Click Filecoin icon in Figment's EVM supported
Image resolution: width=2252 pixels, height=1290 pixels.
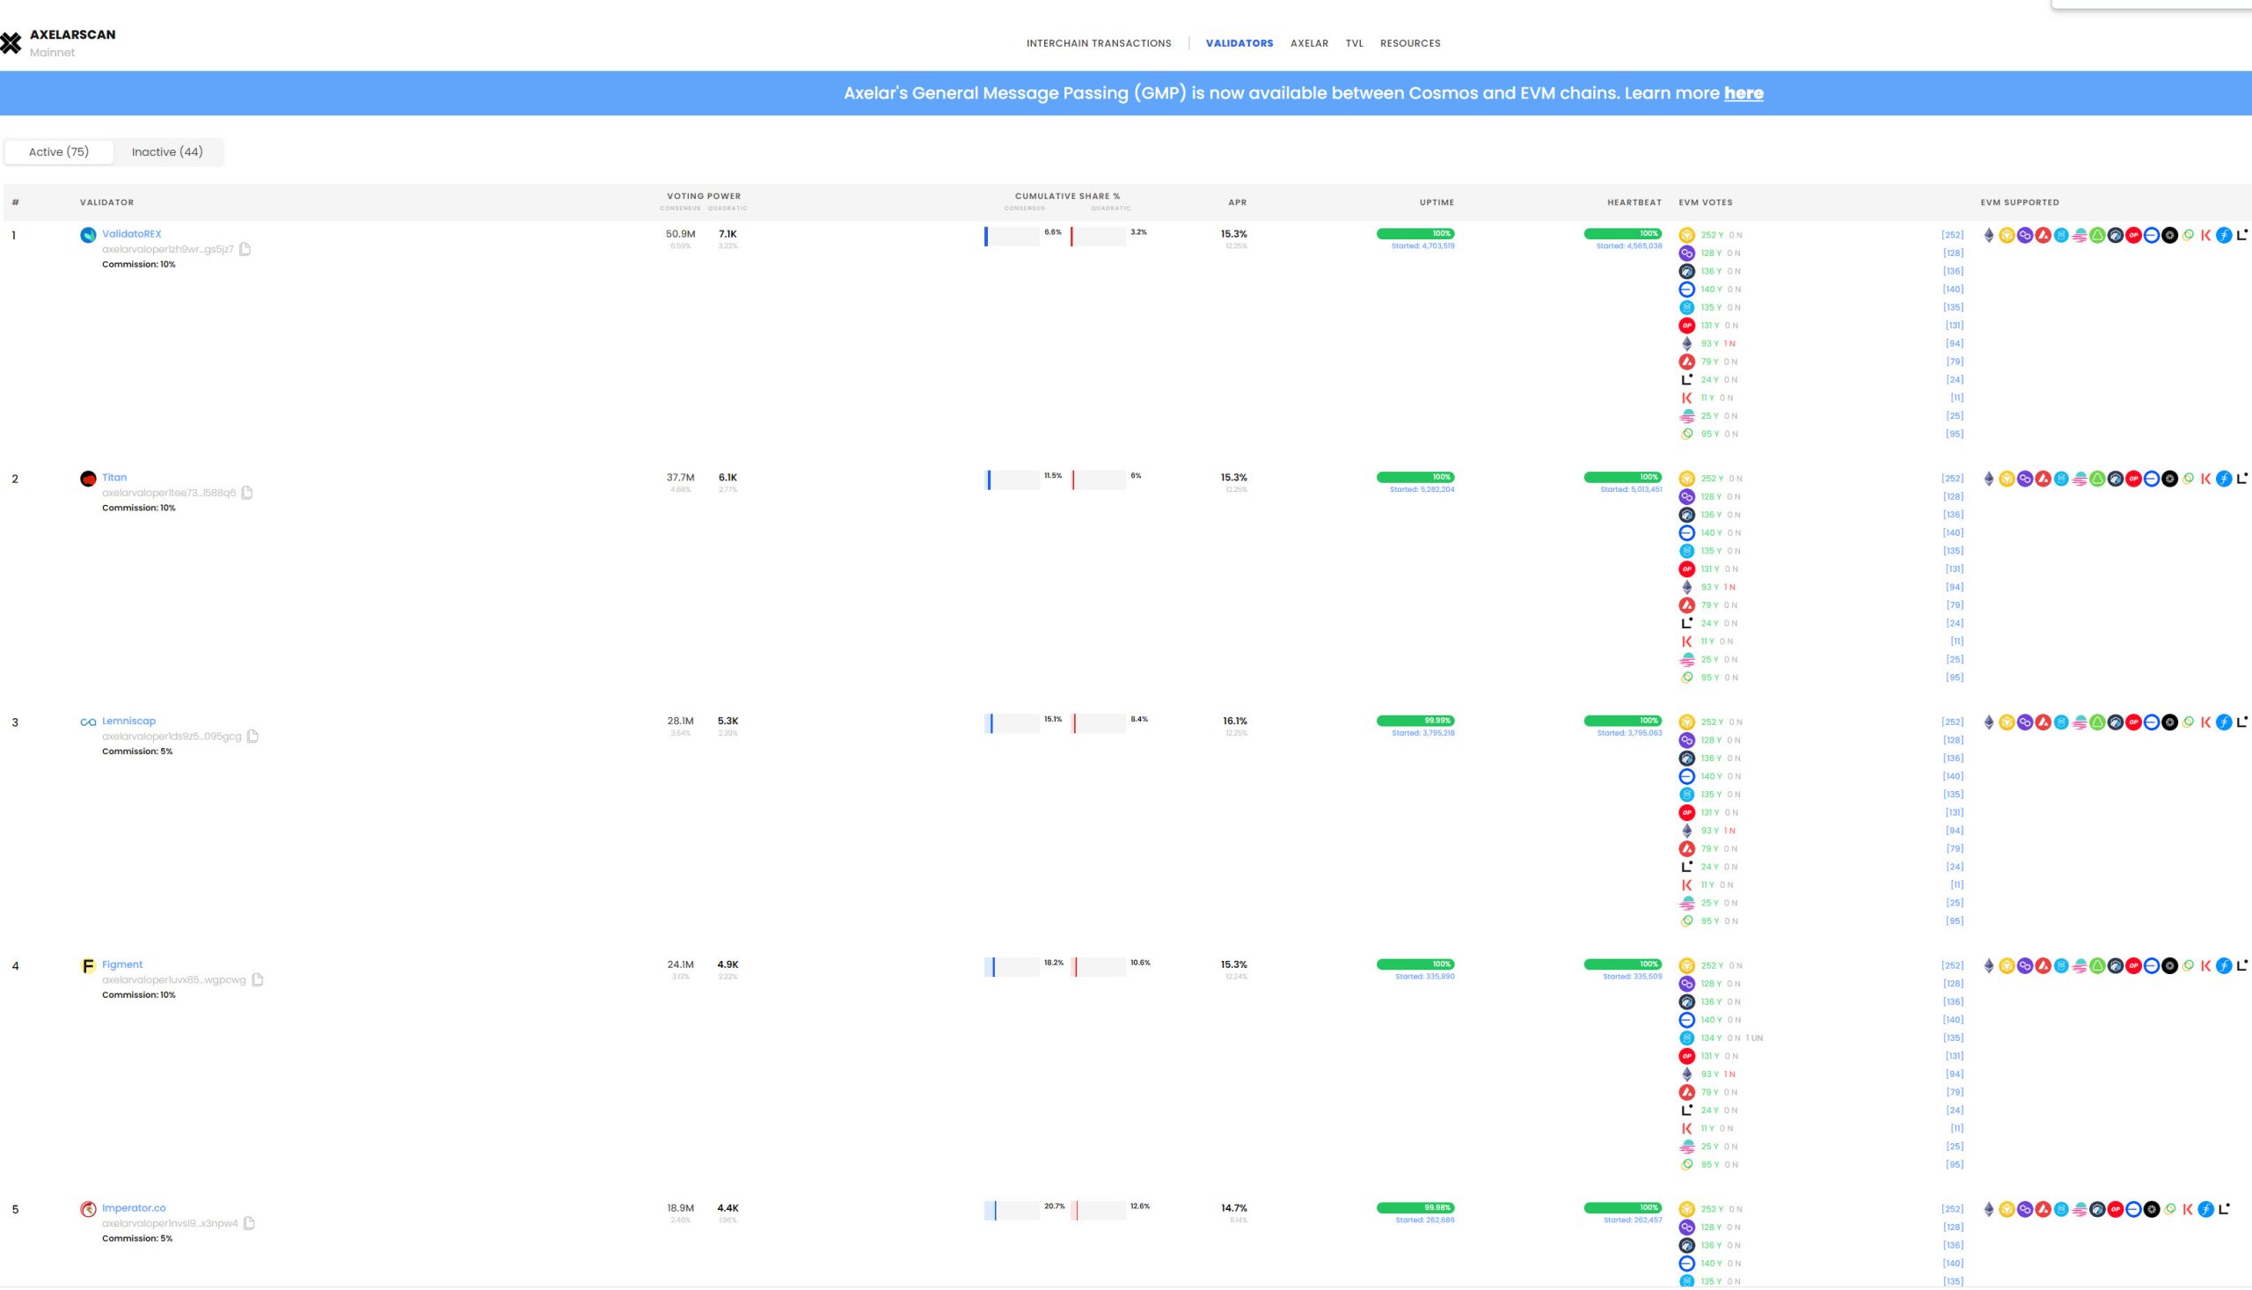tap(2224, 965)
